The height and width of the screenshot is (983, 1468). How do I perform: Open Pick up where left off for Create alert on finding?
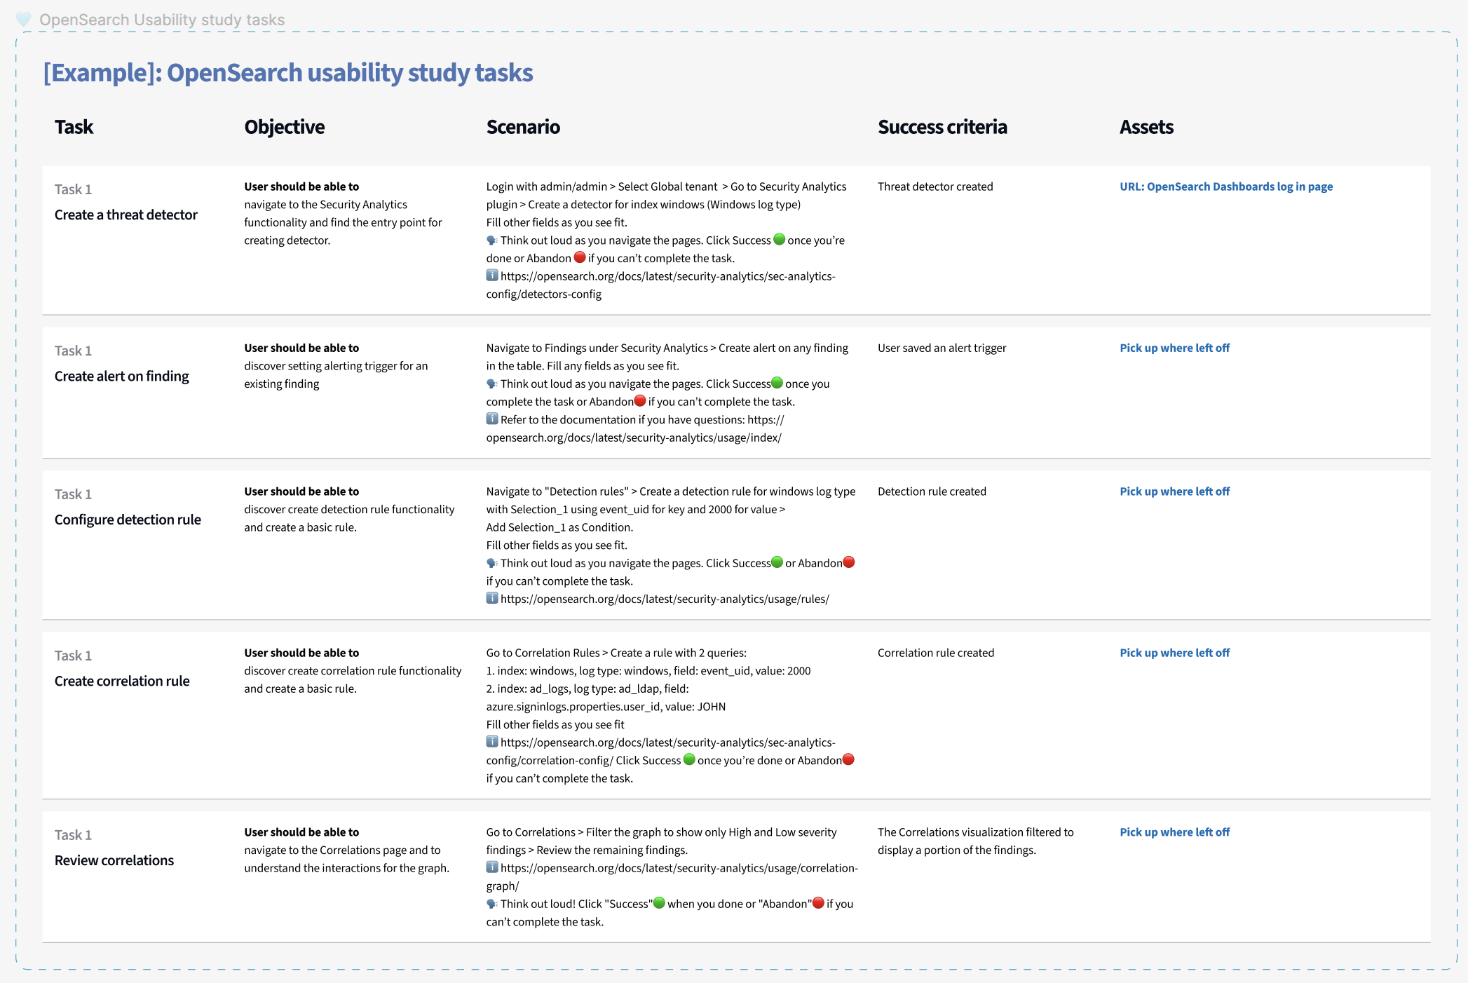(1174, 348)
